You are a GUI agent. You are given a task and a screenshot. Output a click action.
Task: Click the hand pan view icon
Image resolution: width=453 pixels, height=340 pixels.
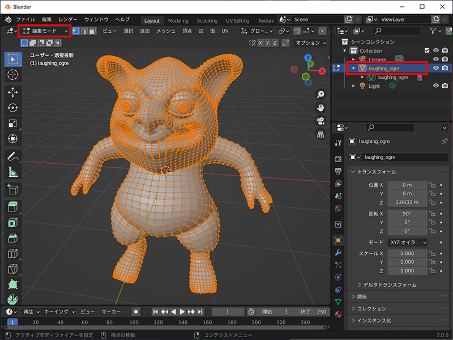[x=320, y=108]
